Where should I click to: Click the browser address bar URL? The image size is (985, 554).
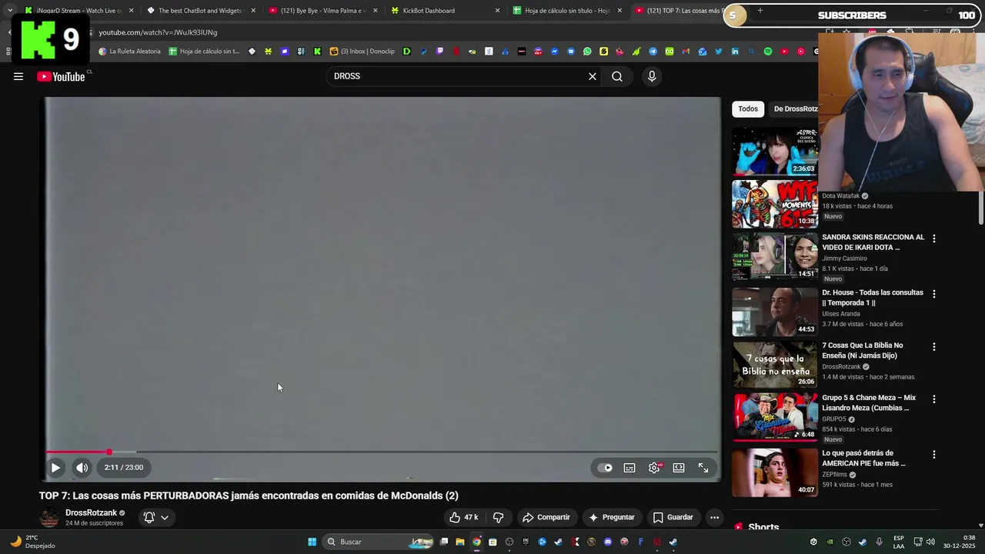tap(158, 32)
